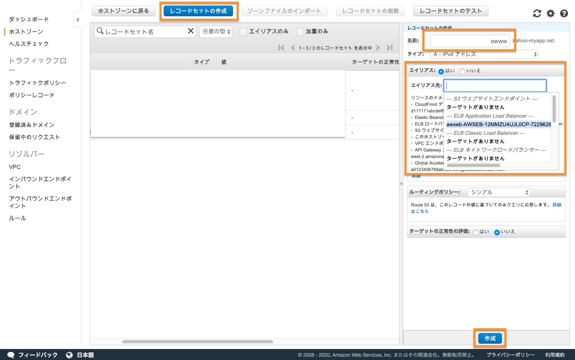Select いいえ for the エイリアス option

tap(462, 71)
